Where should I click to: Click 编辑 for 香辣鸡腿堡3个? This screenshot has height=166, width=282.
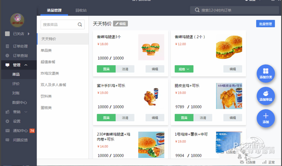point(155,69)
